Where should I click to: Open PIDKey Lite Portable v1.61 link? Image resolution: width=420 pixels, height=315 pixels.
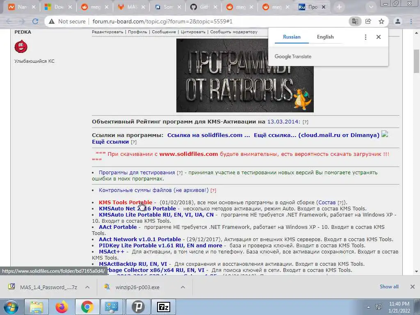tap(160, 246)
